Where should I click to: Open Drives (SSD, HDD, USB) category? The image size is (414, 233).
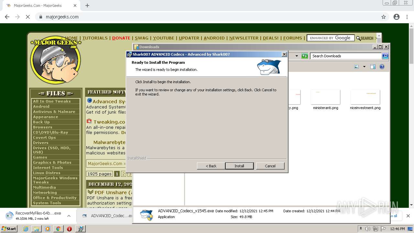tap(52, 150)
